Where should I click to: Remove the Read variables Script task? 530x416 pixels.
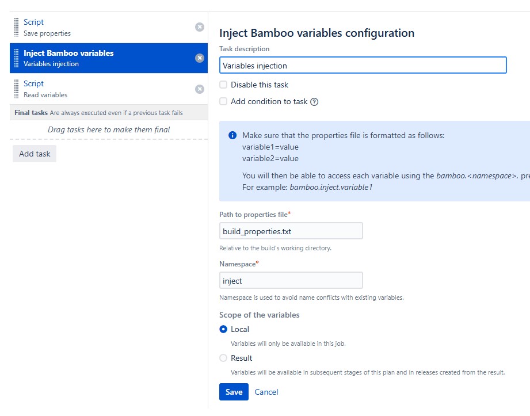tap(200, 89)
